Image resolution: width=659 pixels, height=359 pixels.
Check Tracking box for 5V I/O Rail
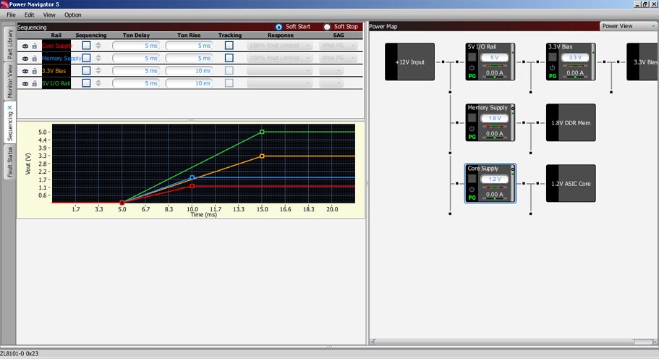[229, 83]
